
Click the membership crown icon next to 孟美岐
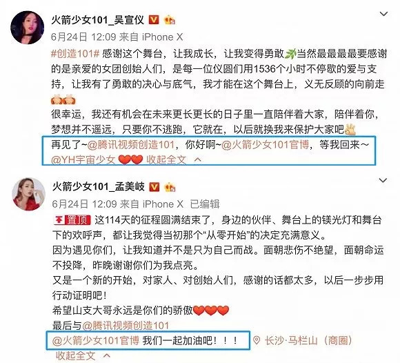[x=170, y=187]
